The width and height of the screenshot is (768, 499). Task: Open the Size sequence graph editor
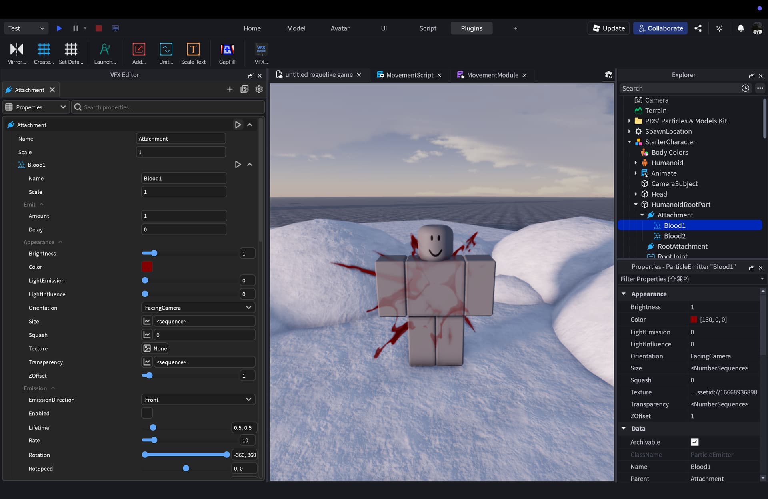(147, 321)
